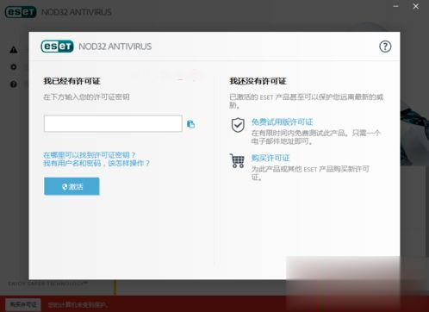This screenshot has height=312, width=429.
Task: Open help via the question mark icon
Action: point(385,47)
